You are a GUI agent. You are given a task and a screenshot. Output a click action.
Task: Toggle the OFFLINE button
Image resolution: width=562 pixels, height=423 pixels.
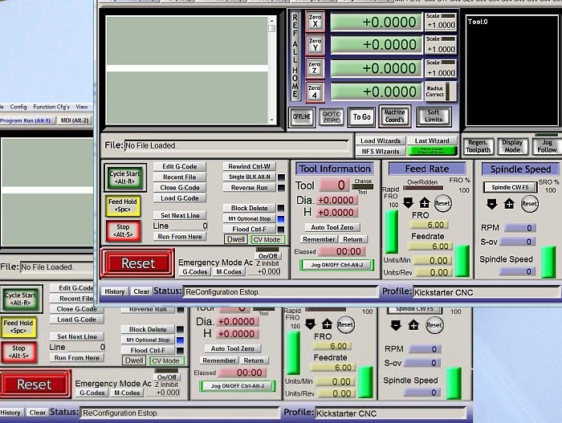[302, 117]
